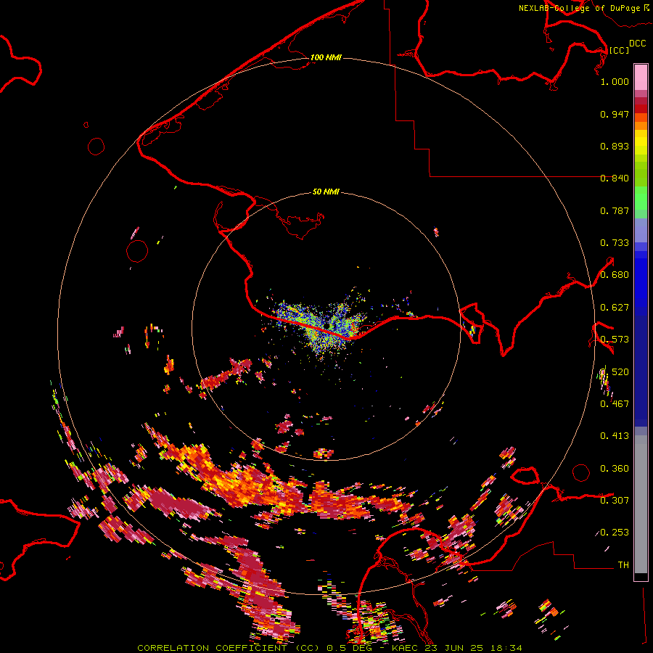Click the 100 NMI range ring label

(x=326, y=57)
